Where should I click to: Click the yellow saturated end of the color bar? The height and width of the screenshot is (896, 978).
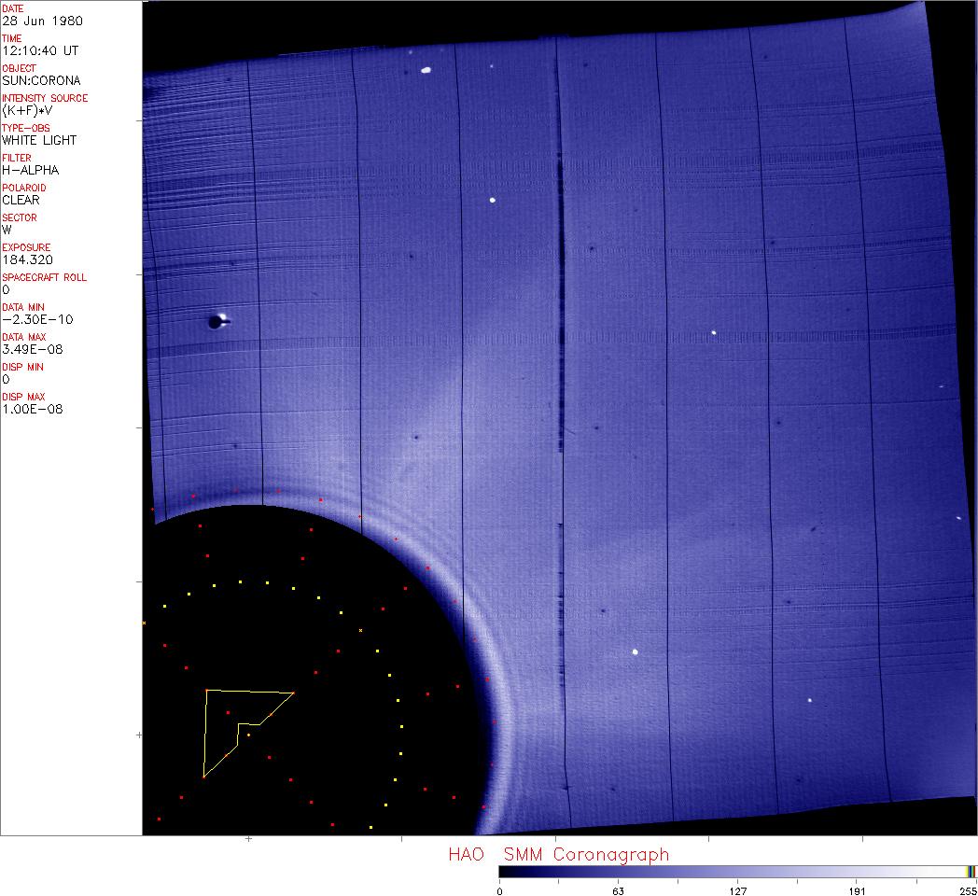[971, 872]
